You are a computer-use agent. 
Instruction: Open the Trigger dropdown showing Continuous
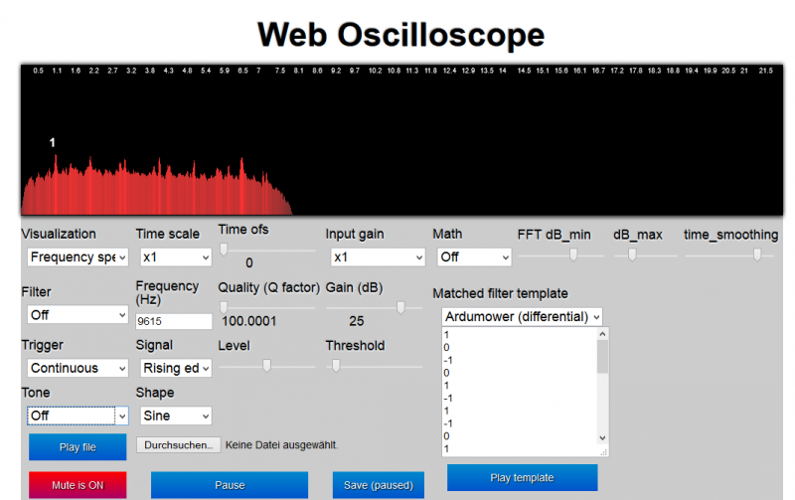pyautogui.click(x=78, y=368)
